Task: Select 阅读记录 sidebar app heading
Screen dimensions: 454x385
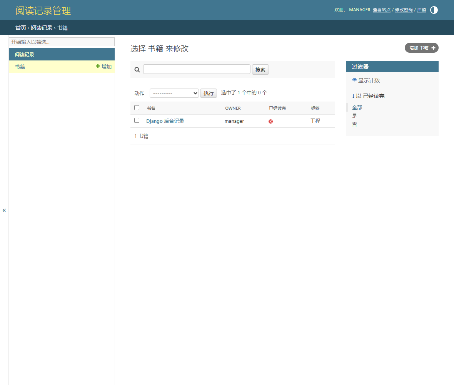Action: pyautogui.click(x=25, y=54)
